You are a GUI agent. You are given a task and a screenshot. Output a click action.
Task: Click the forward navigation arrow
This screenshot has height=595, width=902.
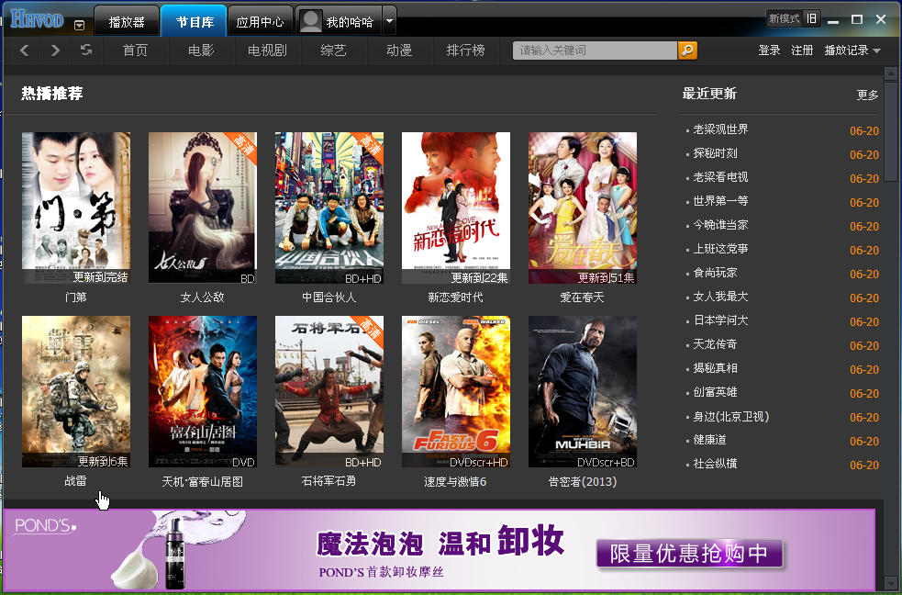point(55,51)
